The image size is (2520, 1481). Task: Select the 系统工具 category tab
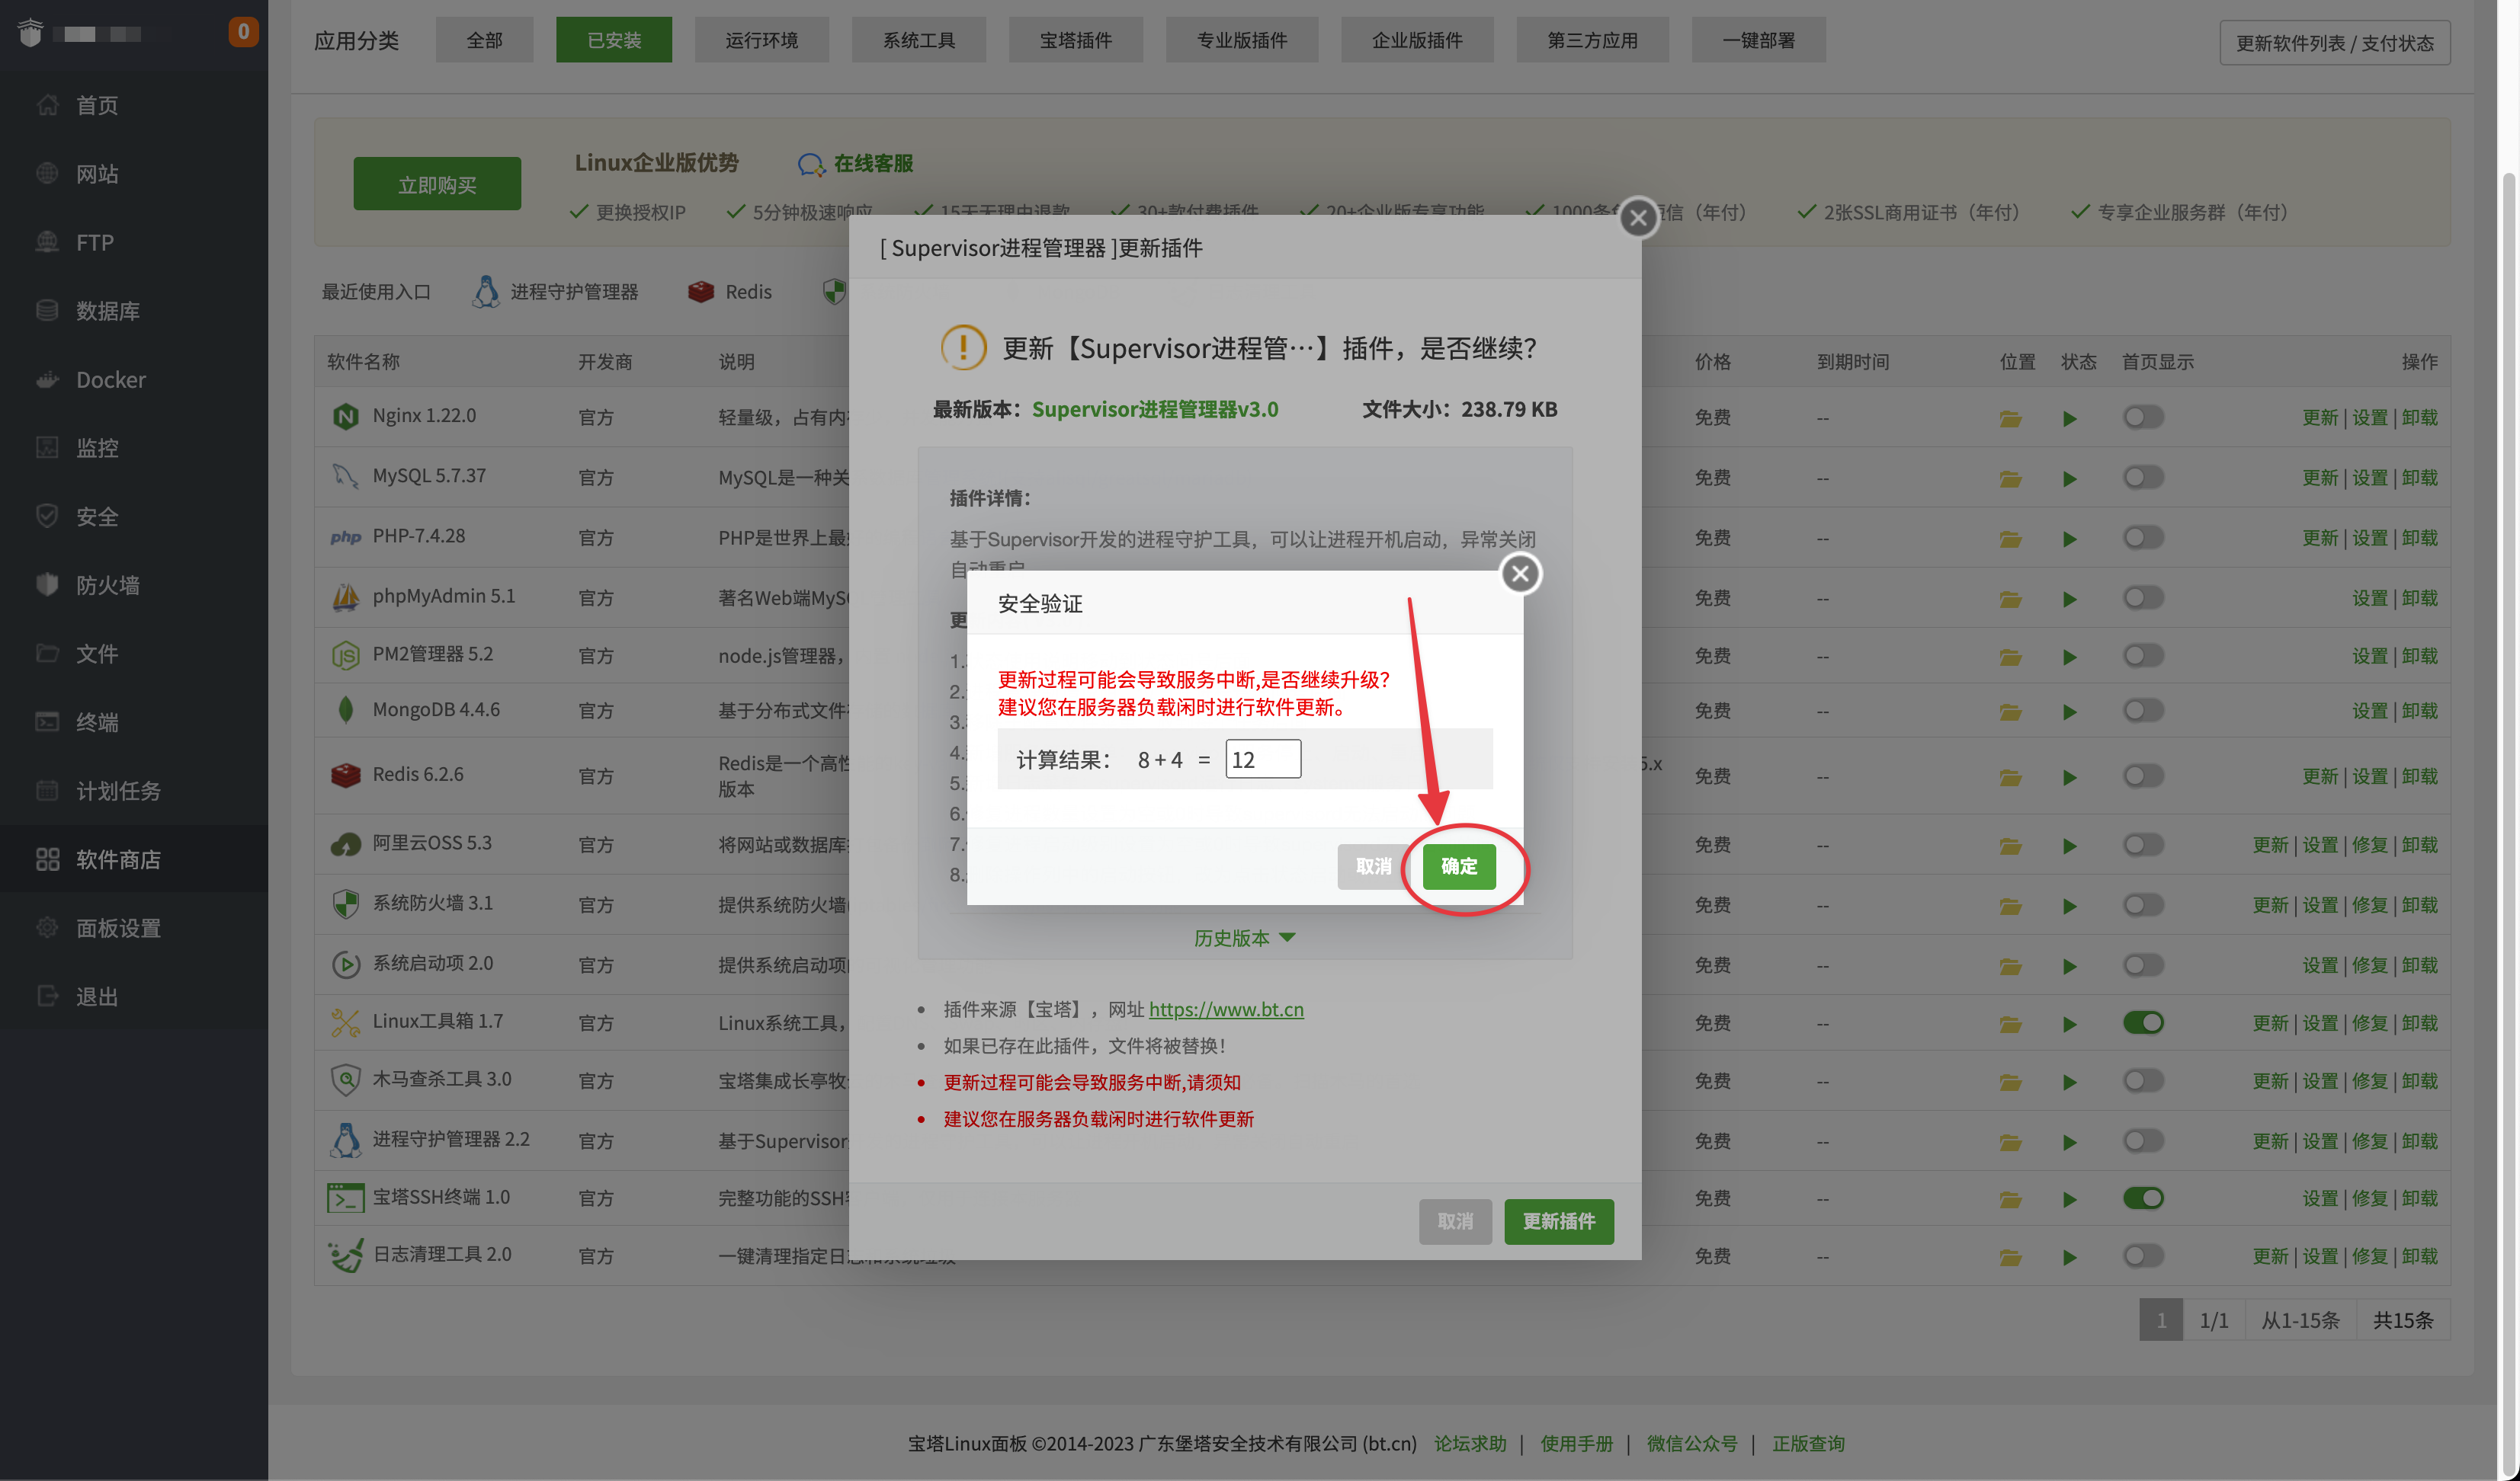918,40
